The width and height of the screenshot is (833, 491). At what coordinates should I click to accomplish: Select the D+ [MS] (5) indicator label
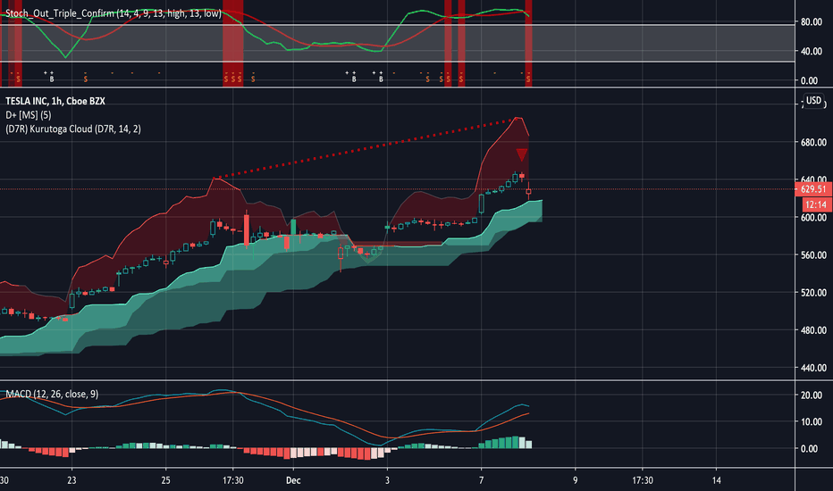29,114
